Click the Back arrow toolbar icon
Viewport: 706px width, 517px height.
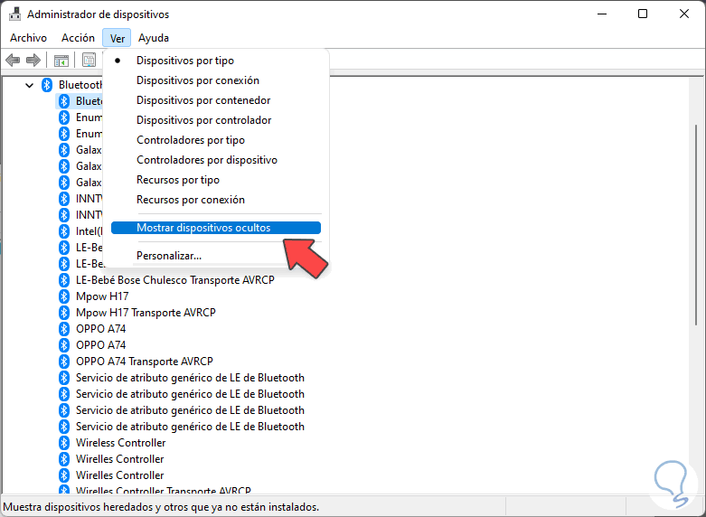point(13,60)
